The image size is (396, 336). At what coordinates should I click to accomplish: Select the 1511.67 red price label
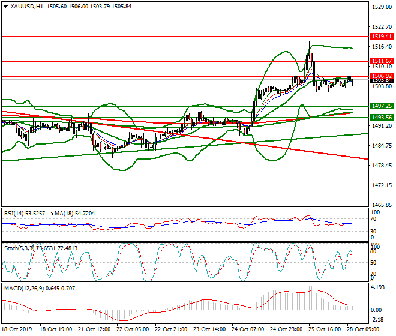pyautogui.click(x=382, y=61)
